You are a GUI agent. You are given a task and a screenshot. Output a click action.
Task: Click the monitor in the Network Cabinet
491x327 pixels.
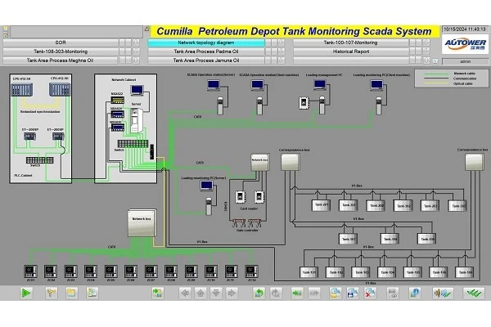pyautogui.click(x=137, y=90)
